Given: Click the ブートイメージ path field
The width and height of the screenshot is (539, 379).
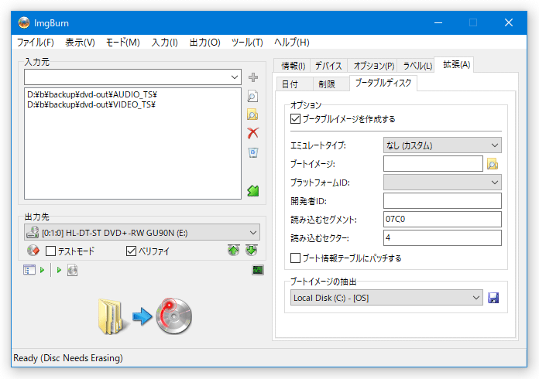Looking at the screenshot, I should (x=433, y=164).
